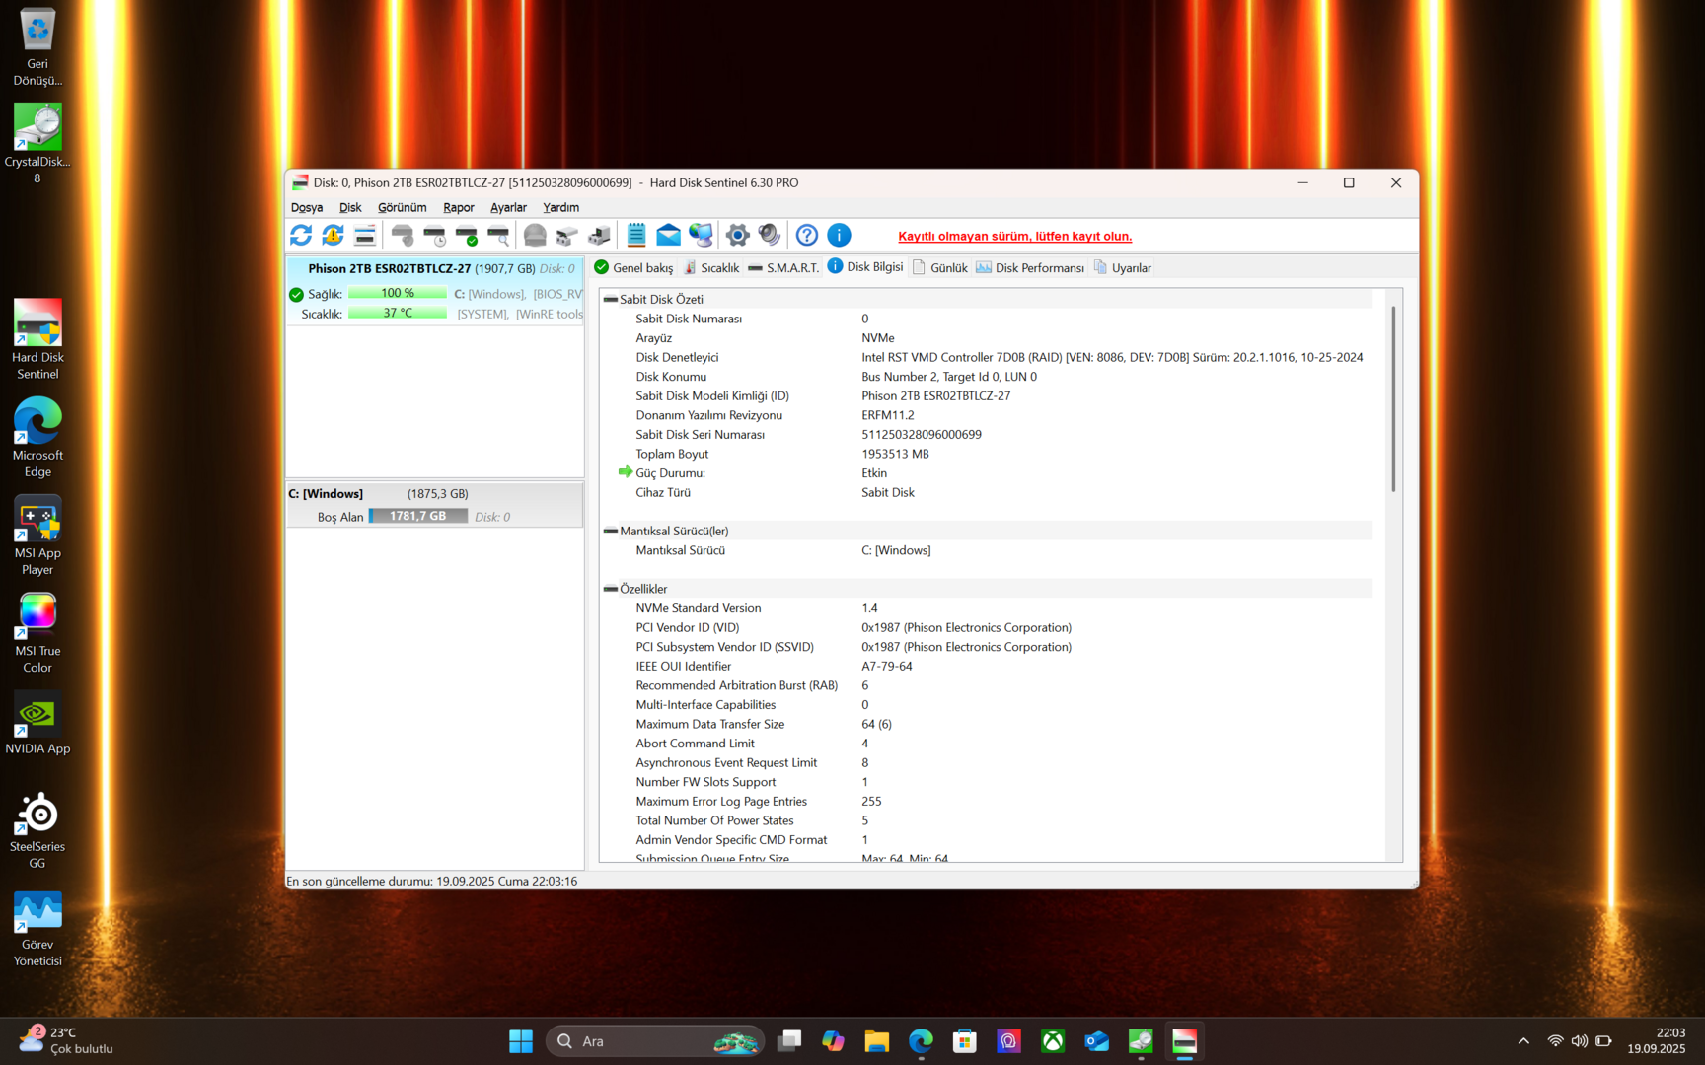The width and height of the screenshot is (1705, 1065).
Task: Open the Dosya menu
Action: pos(307,207)
